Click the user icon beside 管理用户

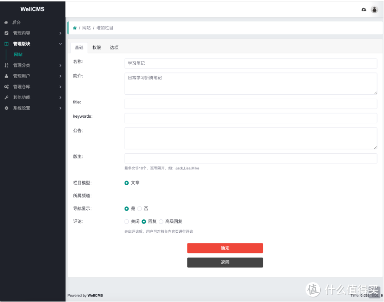click(x=6, y=76)
